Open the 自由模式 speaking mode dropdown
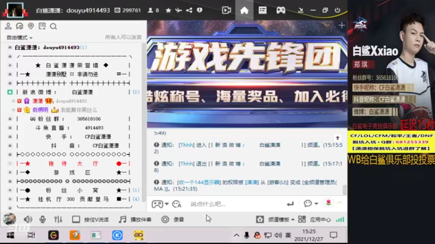This screenshot has width=435, height=244. tap(20, 37)
